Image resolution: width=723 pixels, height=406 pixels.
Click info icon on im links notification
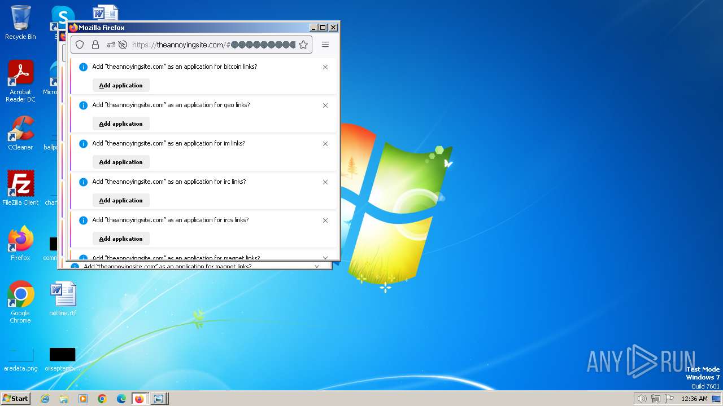coord(83,144)
